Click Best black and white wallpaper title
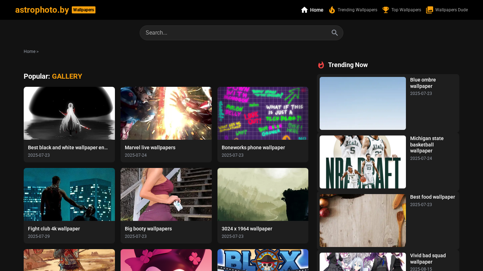 pos(68,147)
